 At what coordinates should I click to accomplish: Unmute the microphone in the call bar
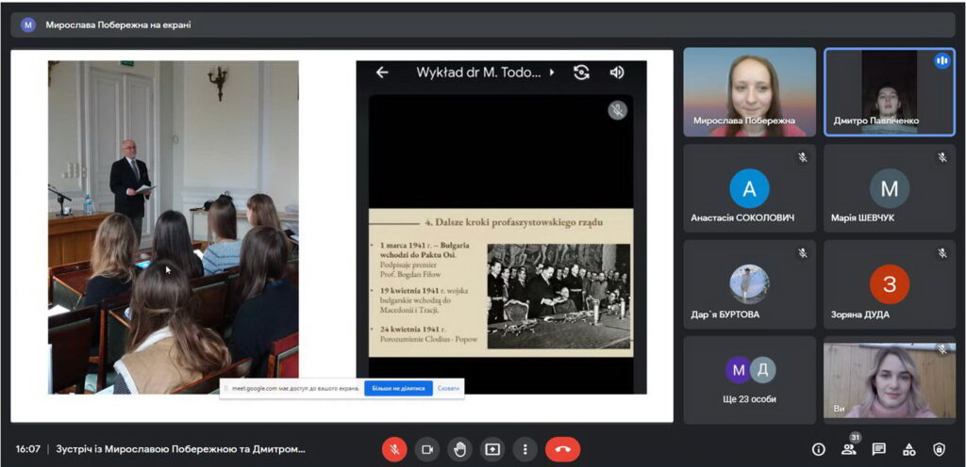(x=393, y=449)
